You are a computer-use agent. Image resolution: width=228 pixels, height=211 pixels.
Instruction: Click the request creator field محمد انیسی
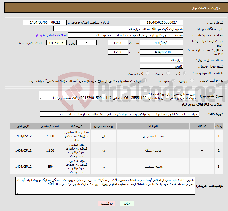126,35
